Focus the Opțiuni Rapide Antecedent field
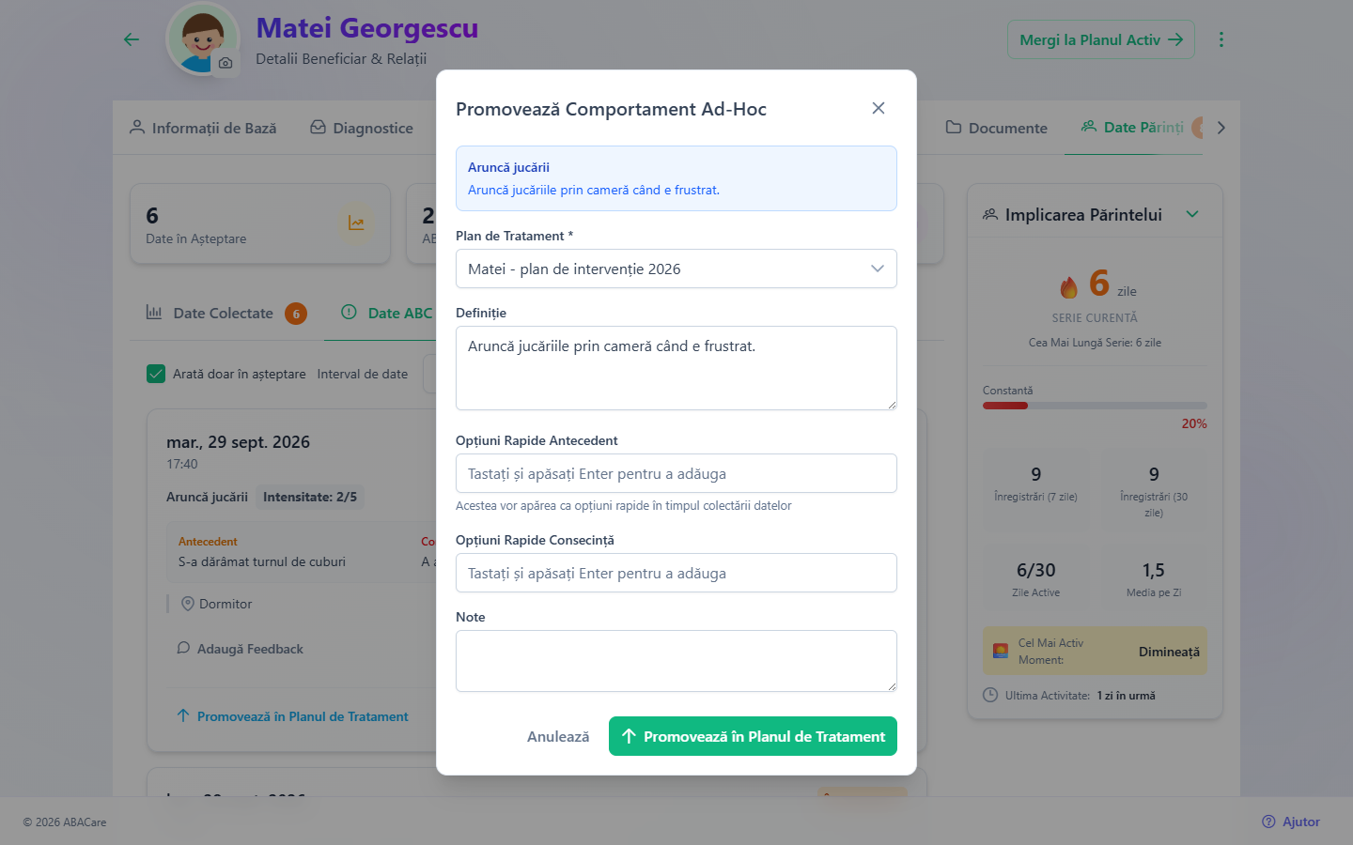The image size is (1353, 845). tap(676, 473)
